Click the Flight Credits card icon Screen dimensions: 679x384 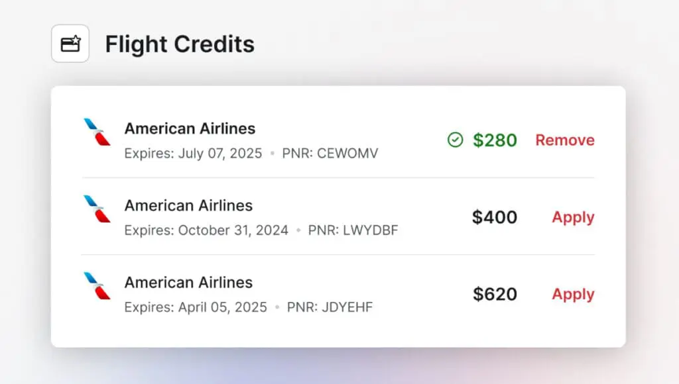[70, 44]
